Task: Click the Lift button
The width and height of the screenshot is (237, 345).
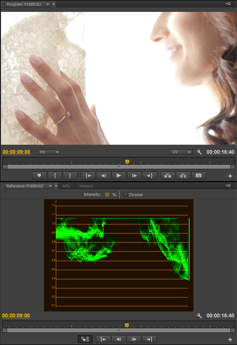Action: [168, 175]
